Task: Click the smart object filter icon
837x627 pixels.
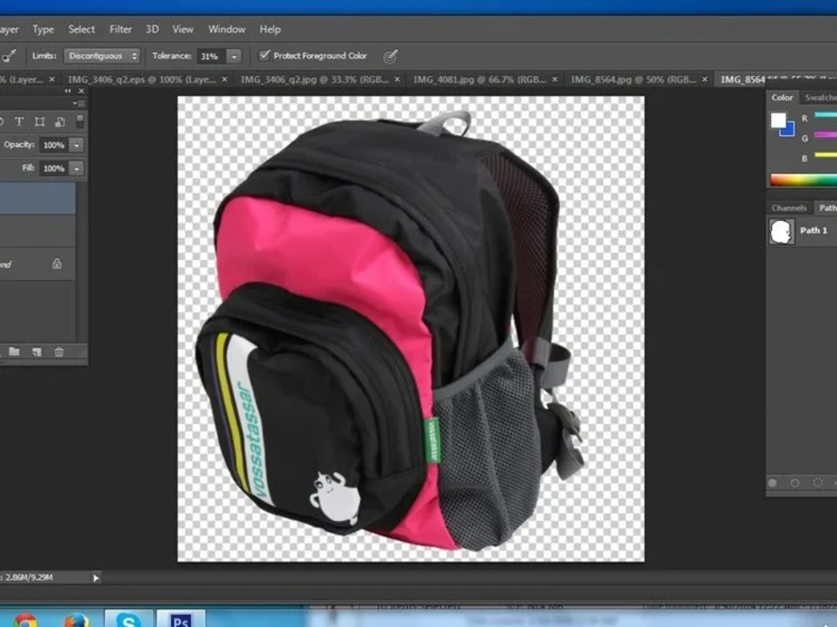Action: [59, 121]
